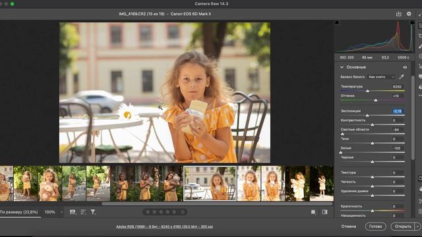This screenshot has height=237, width=422.
Task: Set rating to five stars
Action: pos(174,212)
